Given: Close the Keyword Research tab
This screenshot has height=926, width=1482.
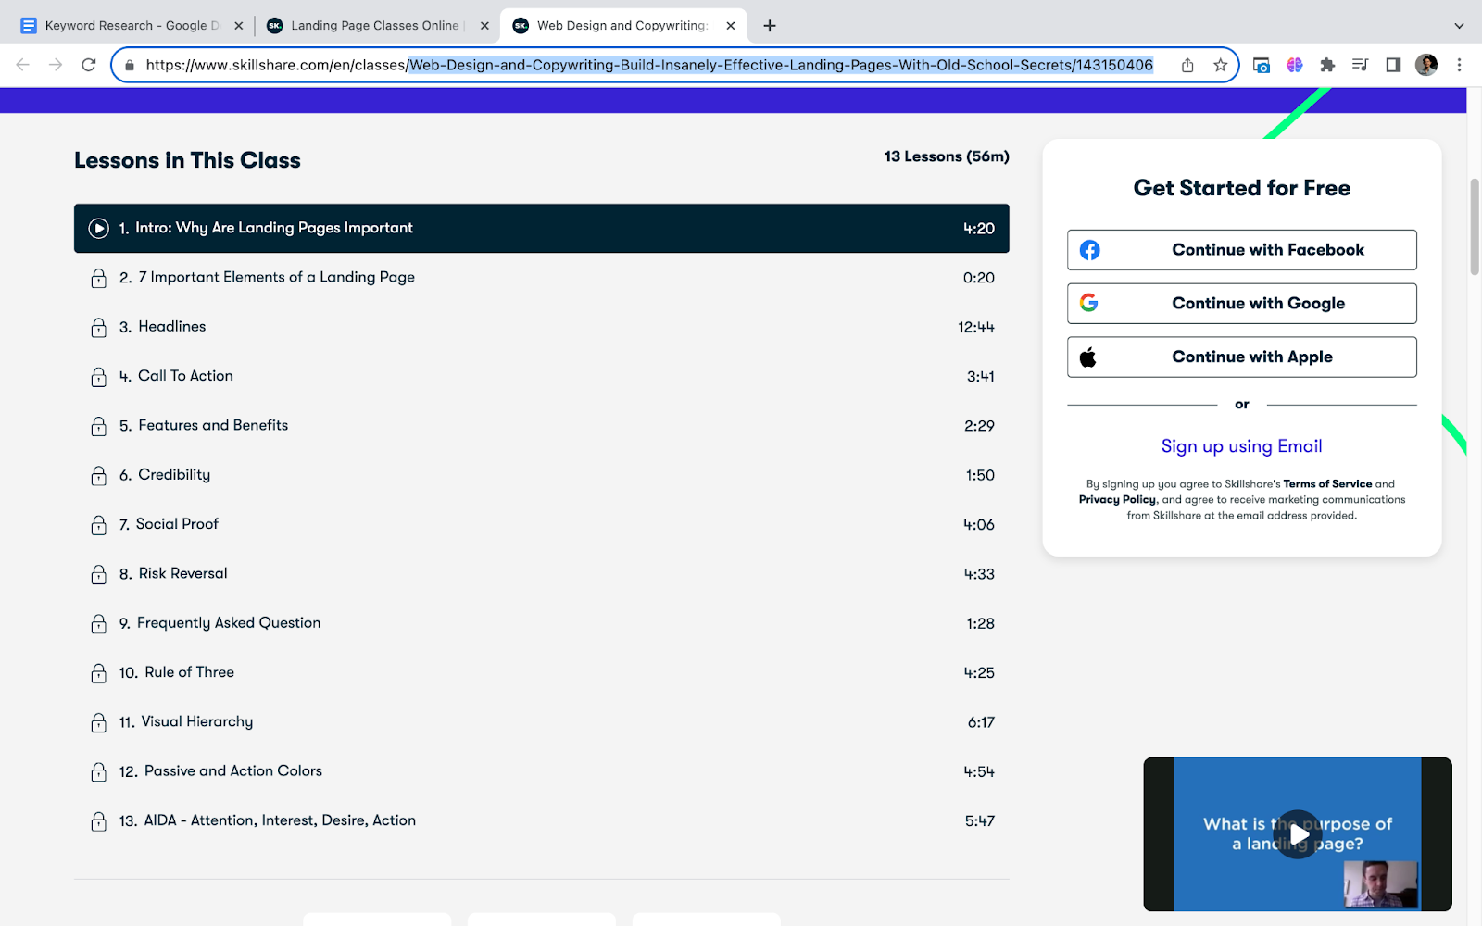Looking at the screenshot, I should click(x=239, y=26).
